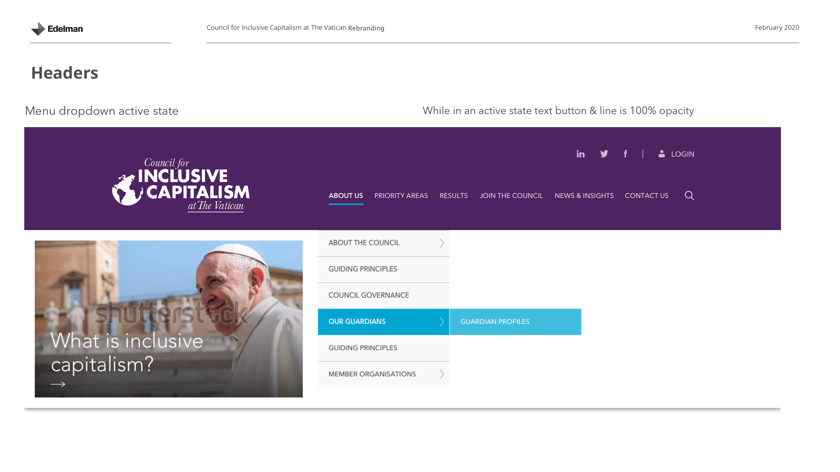Click the 'Headers' page title

(65, 73)
